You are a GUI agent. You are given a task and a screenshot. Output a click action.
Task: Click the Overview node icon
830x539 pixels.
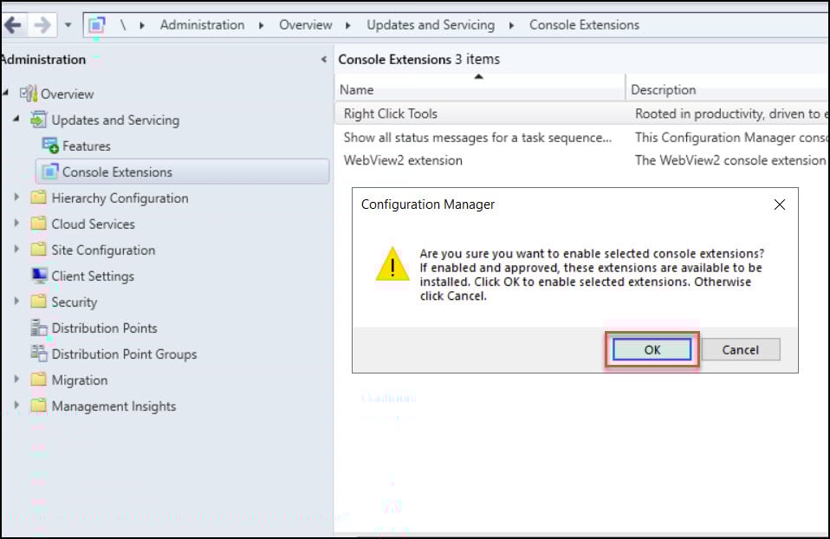point(28,94)
